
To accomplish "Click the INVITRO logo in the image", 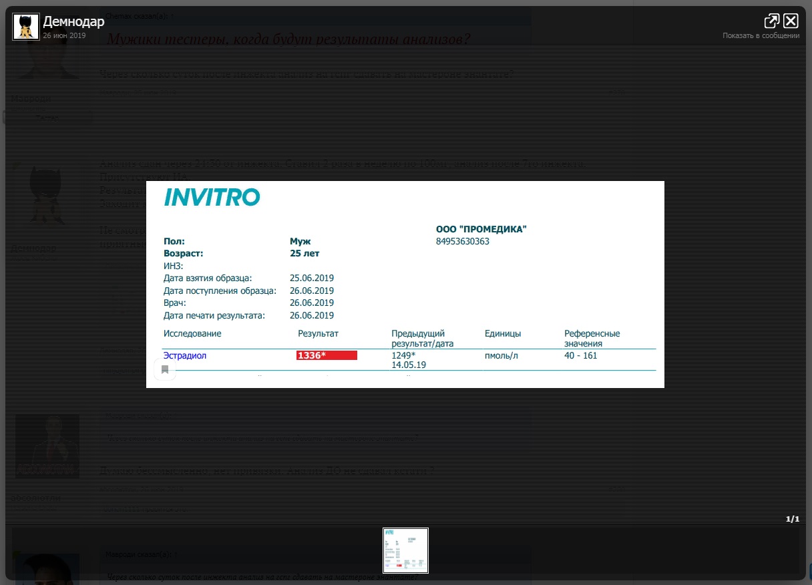I will 212,197.
